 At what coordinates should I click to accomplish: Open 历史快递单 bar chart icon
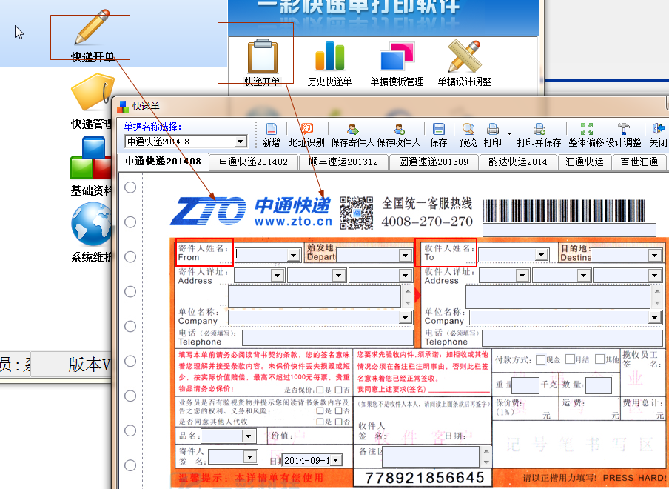point(329,56)
